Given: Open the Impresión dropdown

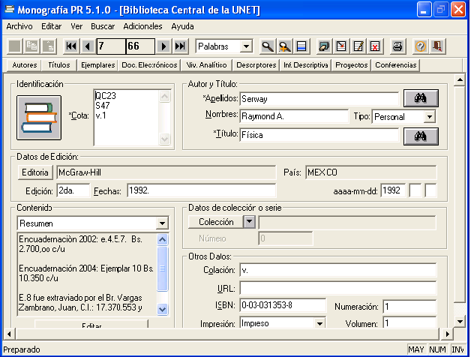Looking at the screenshot, I should click(319, 323).
